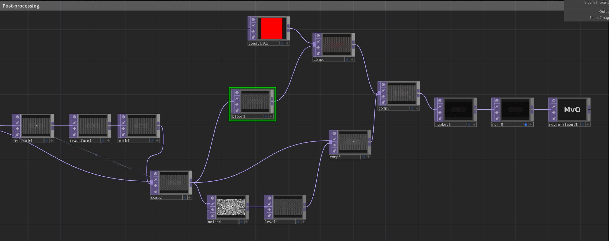Click plus icon on comp2
609x241 pixels.
pyautogui.click(x=190, y=197)
